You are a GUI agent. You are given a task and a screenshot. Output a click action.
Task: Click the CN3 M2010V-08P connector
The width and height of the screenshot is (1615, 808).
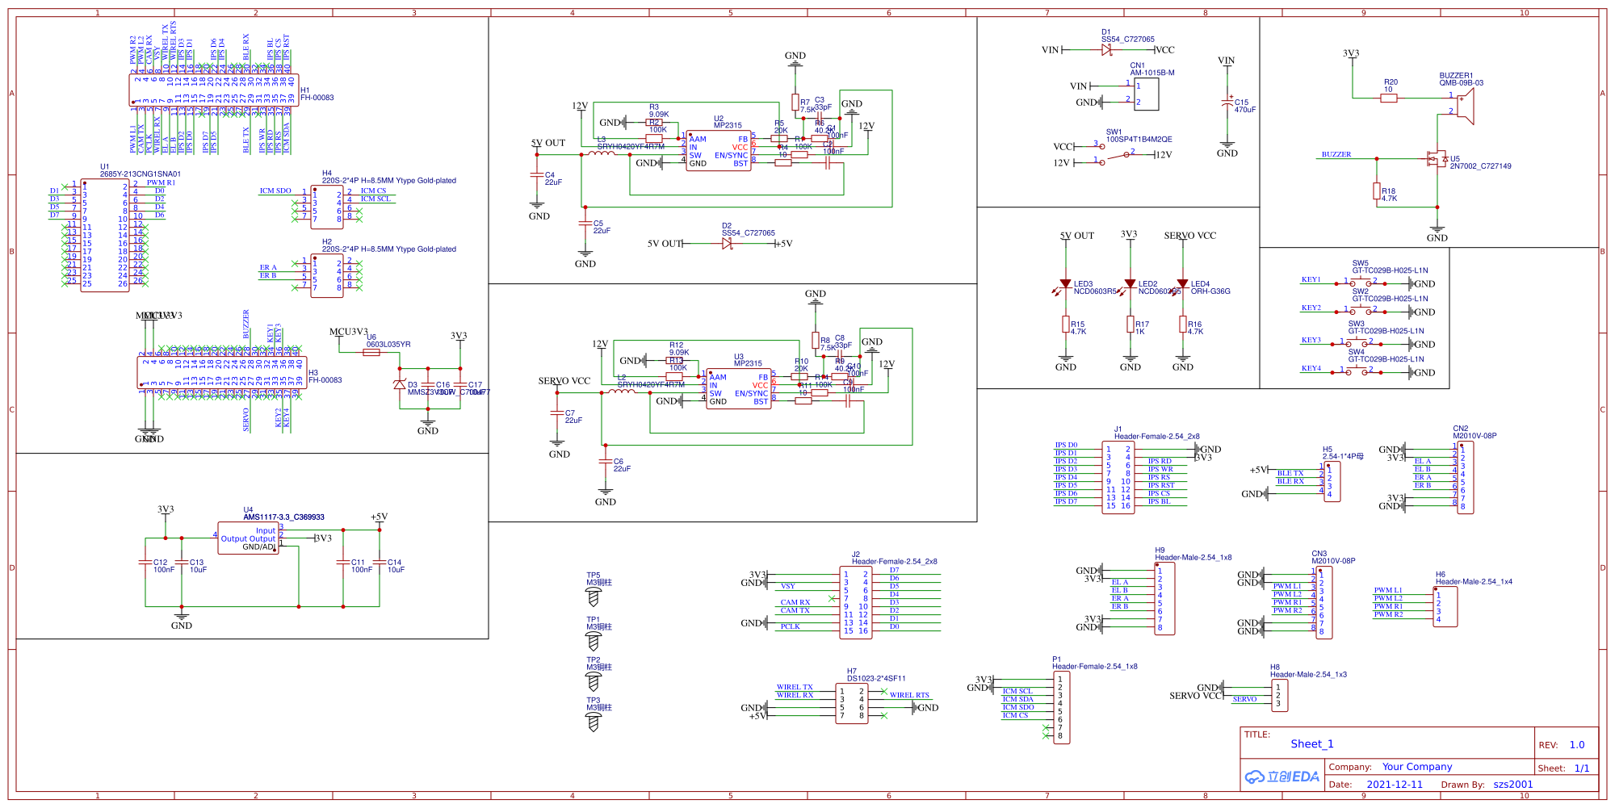[1324, 602]
